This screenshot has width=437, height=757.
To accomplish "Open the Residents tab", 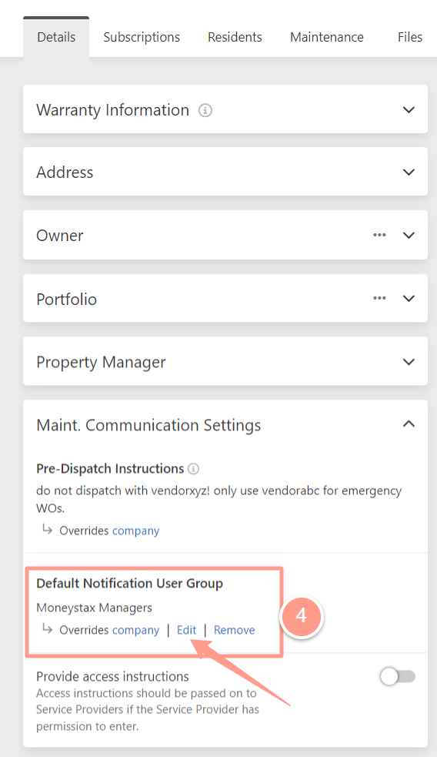I will [x=235, y=37].
